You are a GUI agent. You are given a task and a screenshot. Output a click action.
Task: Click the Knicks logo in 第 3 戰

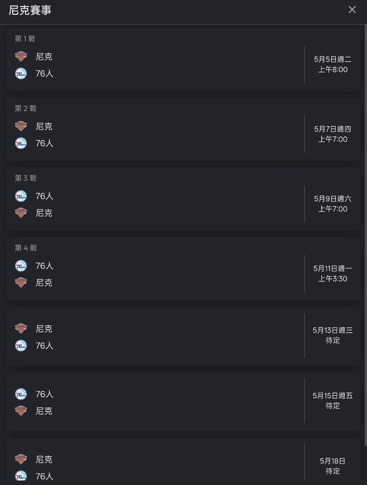[21, 213]
